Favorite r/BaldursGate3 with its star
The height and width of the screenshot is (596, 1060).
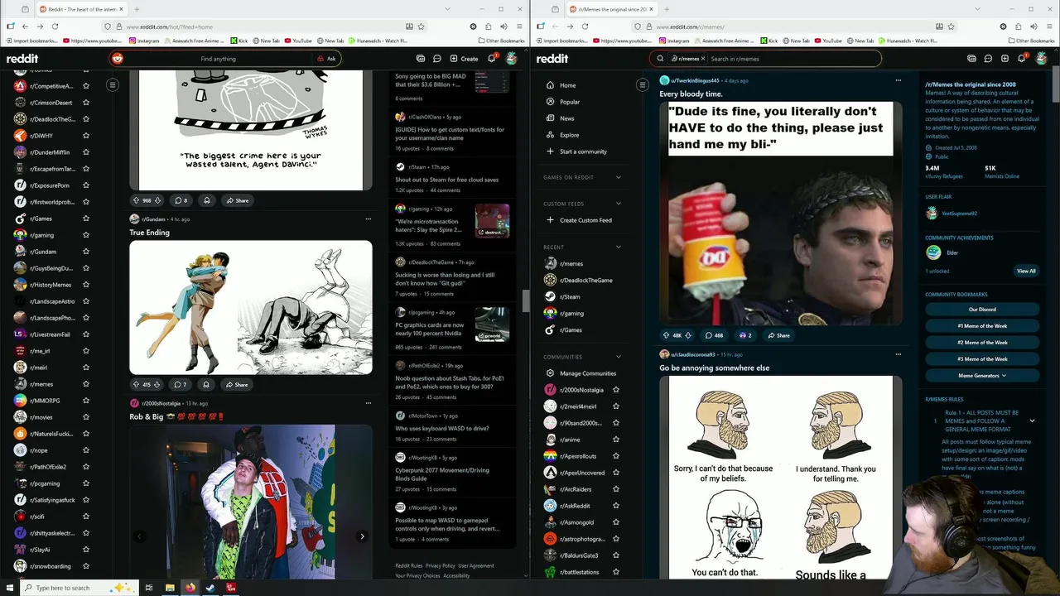pos(615,555)
